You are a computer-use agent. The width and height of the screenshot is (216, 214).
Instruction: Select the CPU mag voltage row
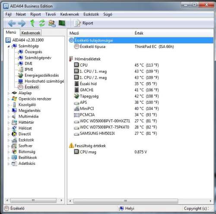click(x=141, y=152)
